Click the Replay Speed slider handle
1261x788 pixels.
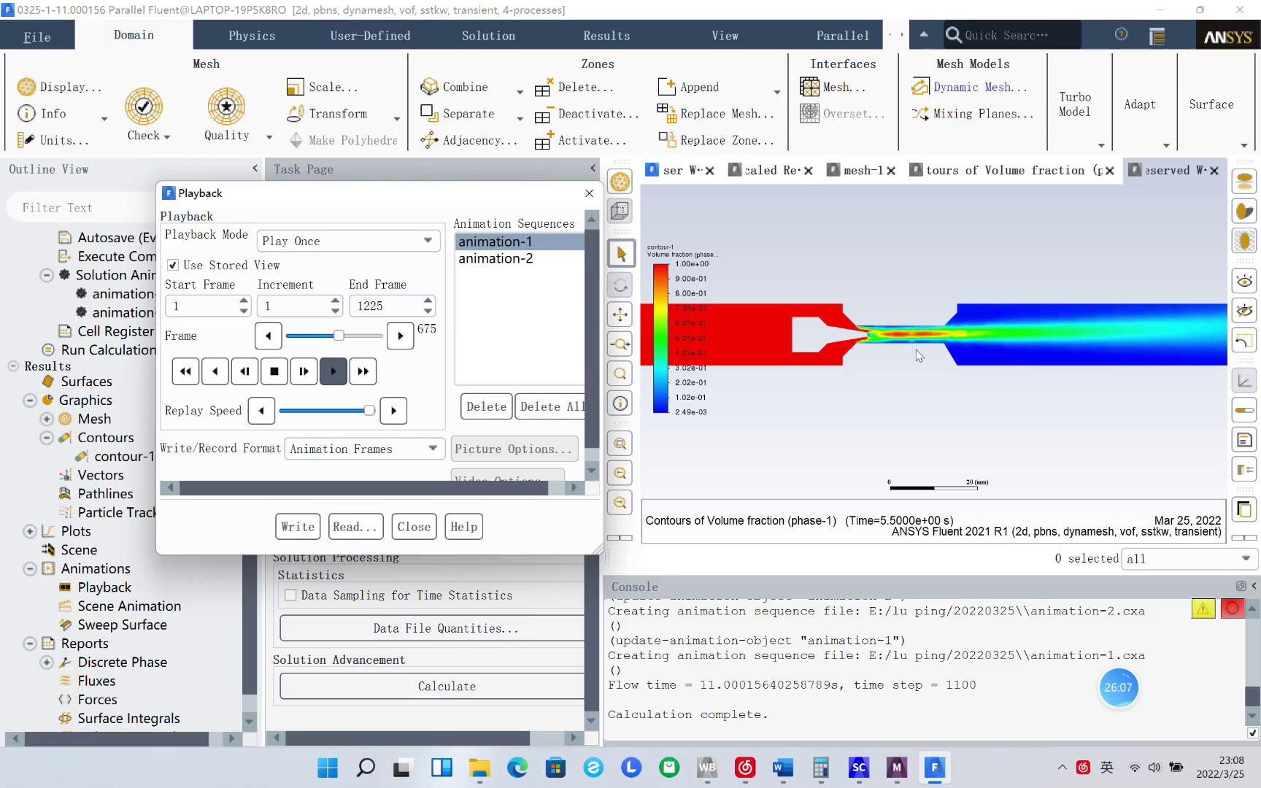pyautogui.click(x=369, y=411)
